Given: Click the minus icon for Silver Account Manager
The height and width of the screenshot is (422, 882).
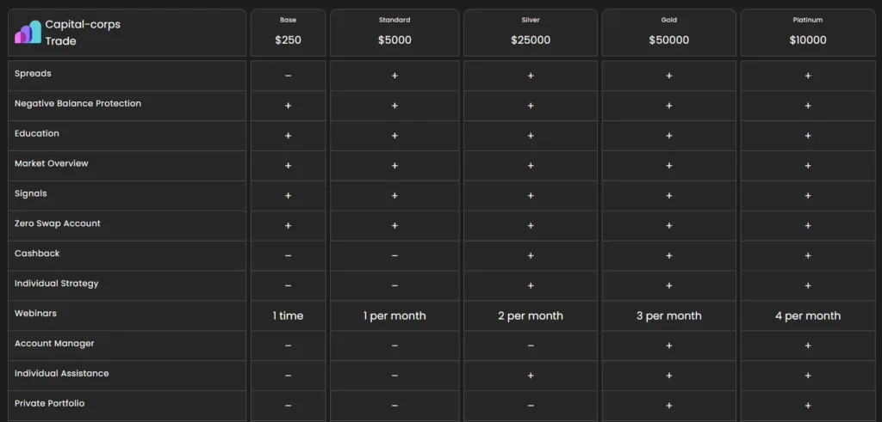Looking at the screenshot, I should click(531, 346).
